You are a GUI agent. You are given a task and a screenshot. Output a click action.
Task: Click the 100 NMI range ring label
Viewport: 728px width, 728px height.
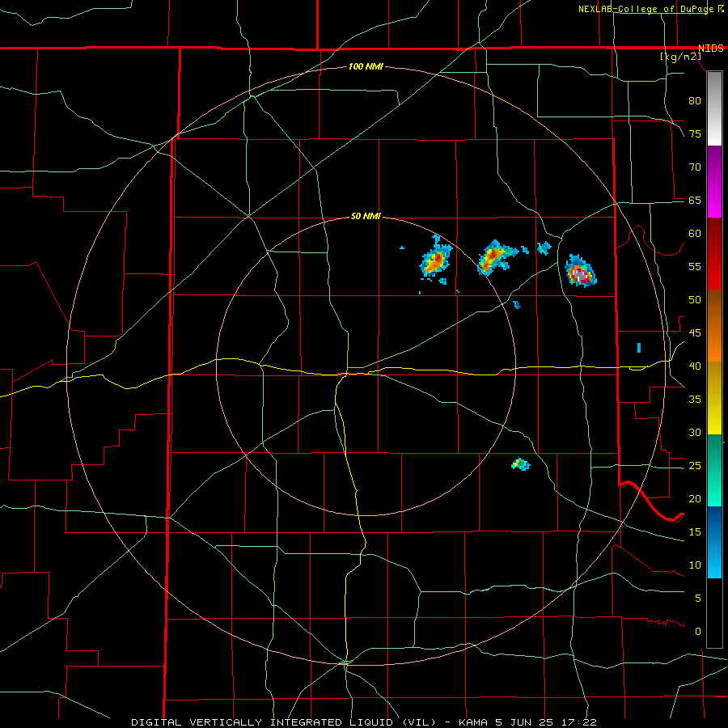tap(366, 67)
